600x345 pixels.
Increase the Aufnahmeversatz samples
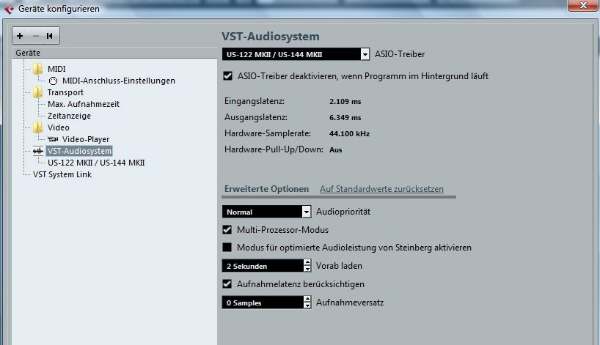point(307,299)
